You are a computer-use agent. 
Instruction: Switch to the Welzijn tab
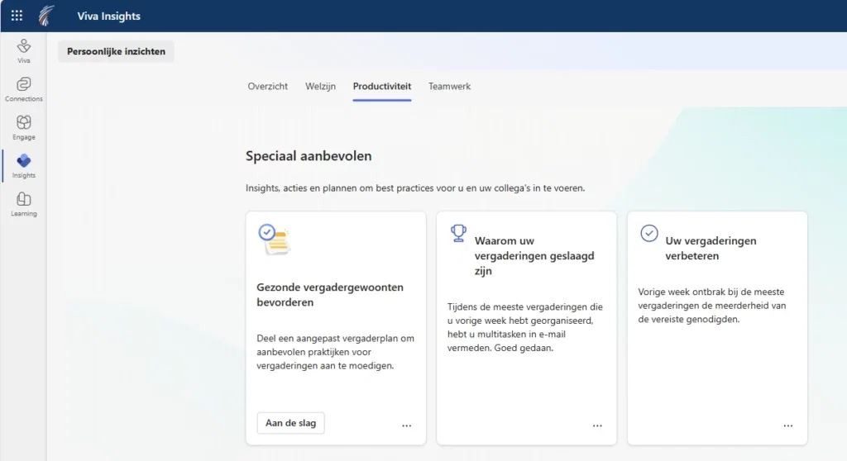tap(320, 87)
